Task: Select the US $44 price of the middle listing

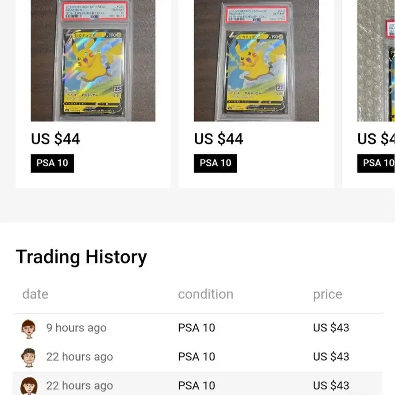Action: click(219, 139)
